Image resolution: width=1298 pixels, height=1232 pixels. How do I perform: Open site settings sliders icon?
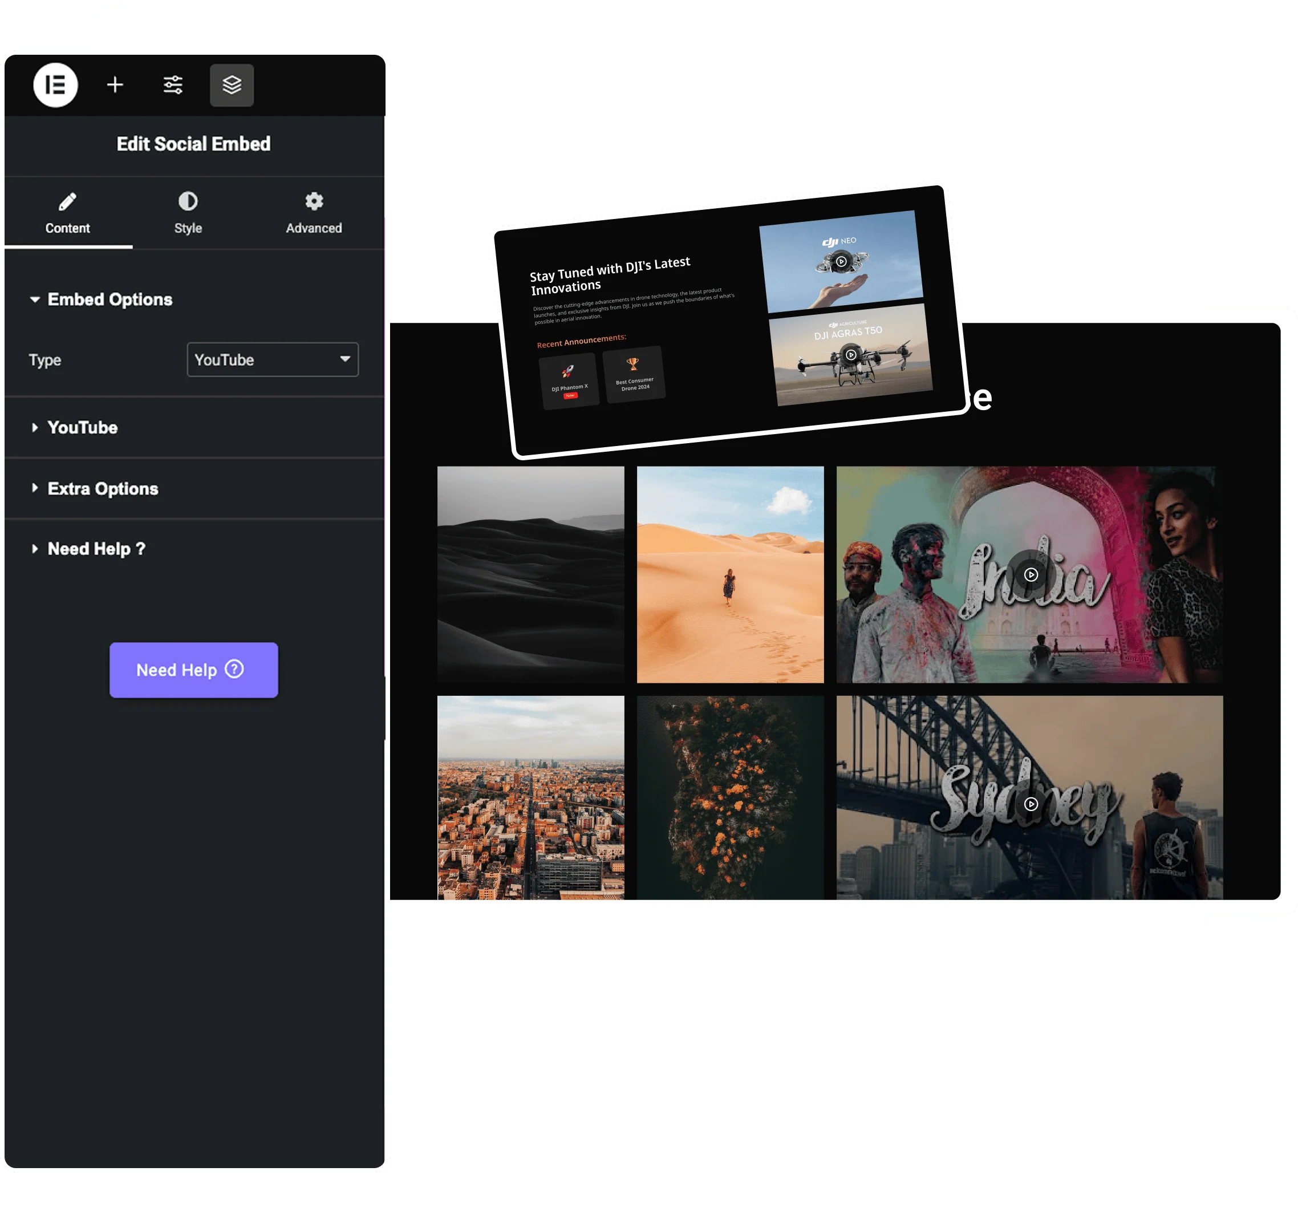[x=173, y=85]
